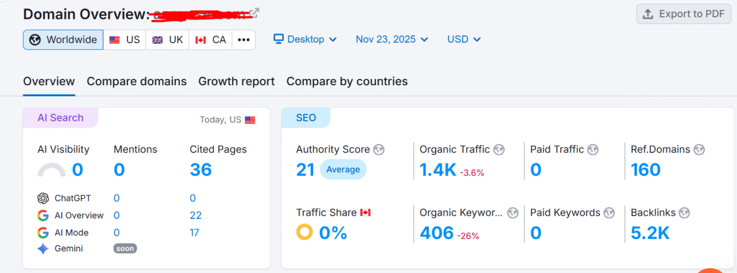Expand the USD currency dropdown
This screenshot has height=273, width=737.
pyautogui.click(x=464, y=39)
